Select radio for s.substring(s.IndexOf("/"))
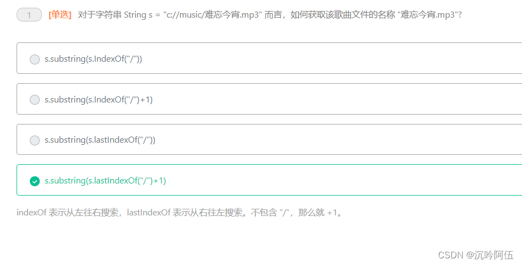Image resolution: width=522 pixels, height=265 pixels. click(x=35, y=60)
